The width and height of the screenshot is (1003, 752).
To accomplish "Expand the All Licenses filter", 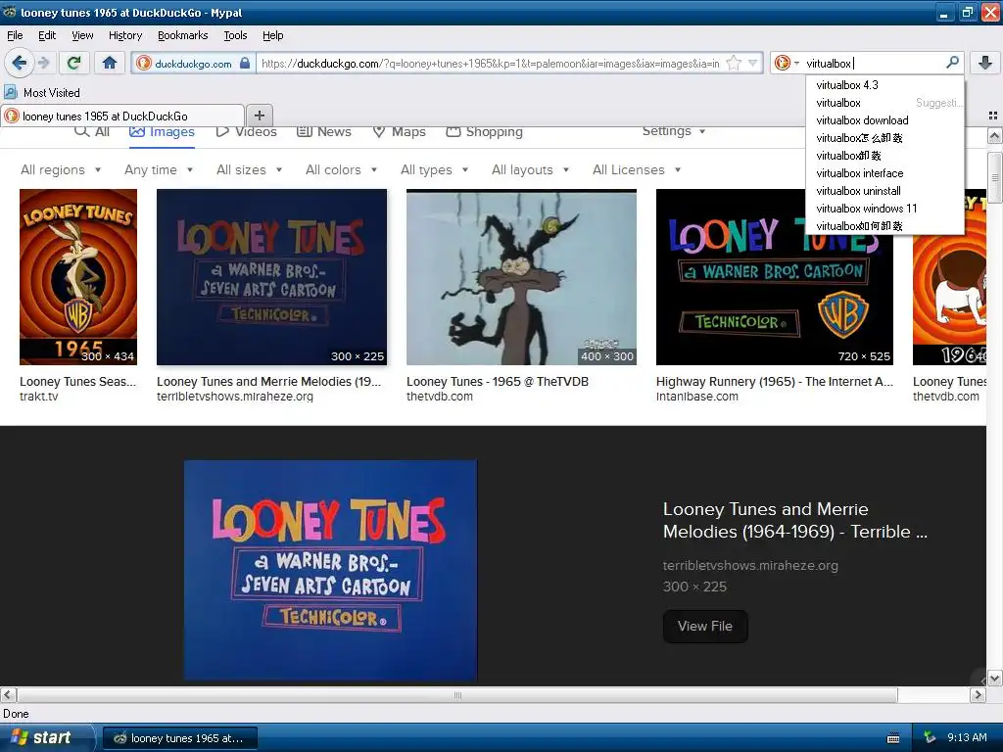I will (x=637, y=169).
